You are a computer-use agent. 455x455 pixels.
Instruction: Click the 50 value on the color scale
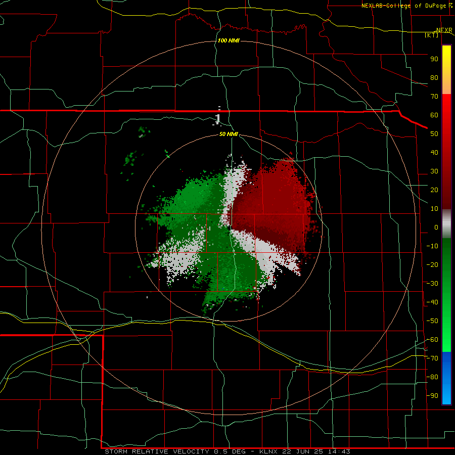coord(434,134)
